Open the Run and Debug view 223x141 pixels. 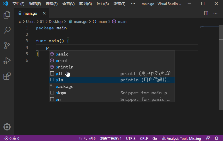(7, 61)
